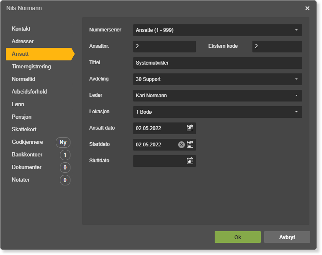This screenshot has width=322, height=255.
Task: Open the Dokumenter section
Action: (x=26, y=167)
